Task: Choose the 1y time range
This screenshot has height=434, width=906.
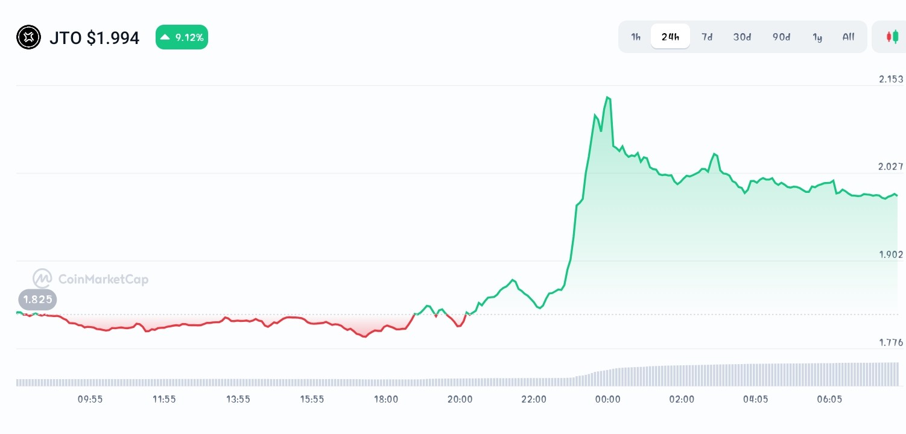Action: (817, 37)
